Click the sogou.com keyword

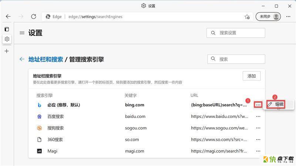[x=136, y=128]
